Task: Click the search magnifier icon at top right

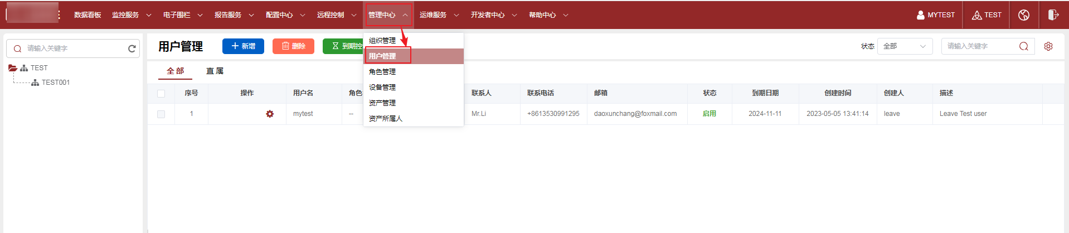Action: click(x=1023, y=46)
